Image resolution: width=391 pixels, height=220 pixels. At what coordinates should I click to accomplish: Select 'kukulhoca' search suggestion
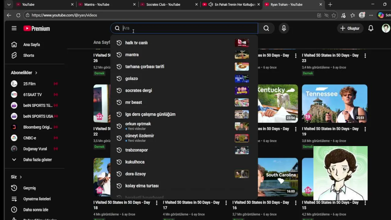(184, 162)
